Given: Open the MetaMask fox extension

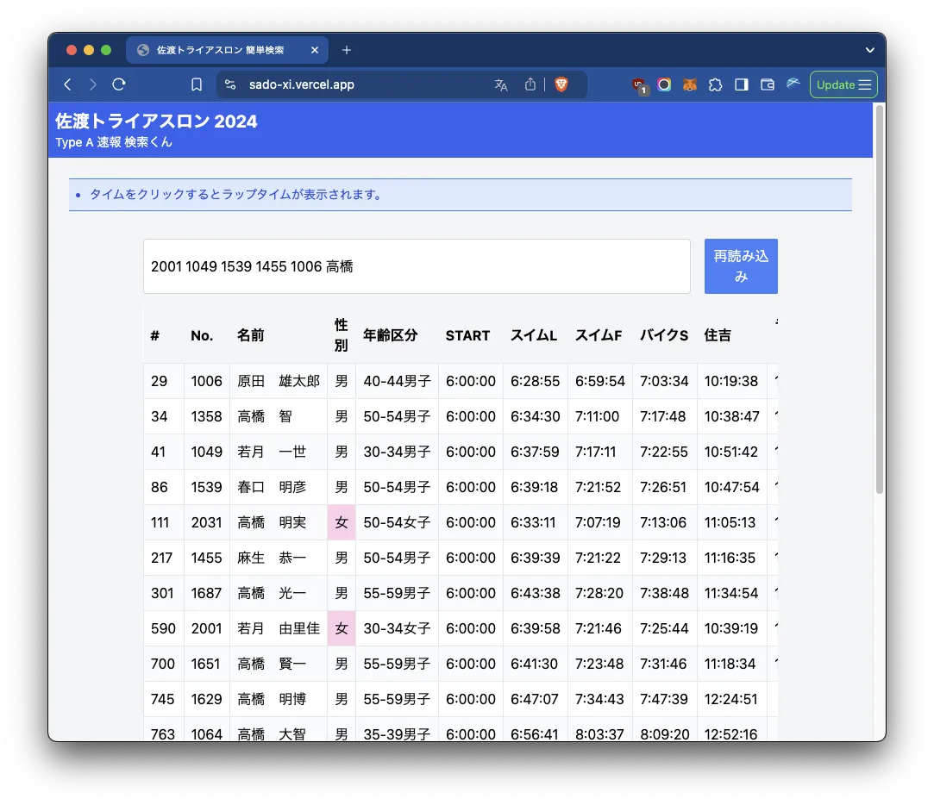Looking at the screenshot, I should [690, 84].
